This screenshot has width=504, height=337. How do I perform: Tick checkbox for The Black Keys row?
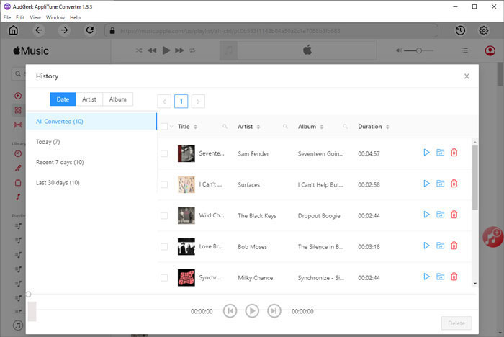pos(164,216)
